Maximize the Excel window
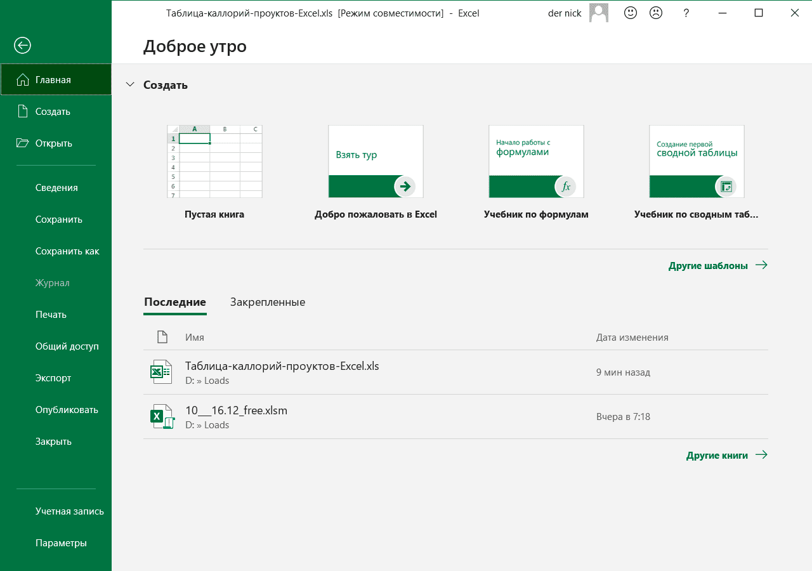This screenshot has height=571, width=812. (759, 13)
